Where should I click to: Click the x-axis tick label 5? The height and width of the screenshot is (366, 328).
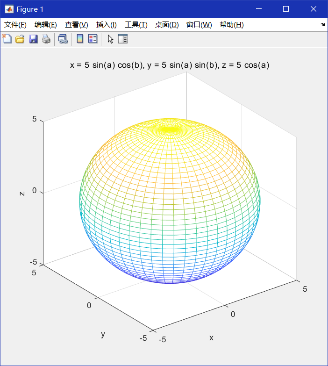(x=305, y=289)
